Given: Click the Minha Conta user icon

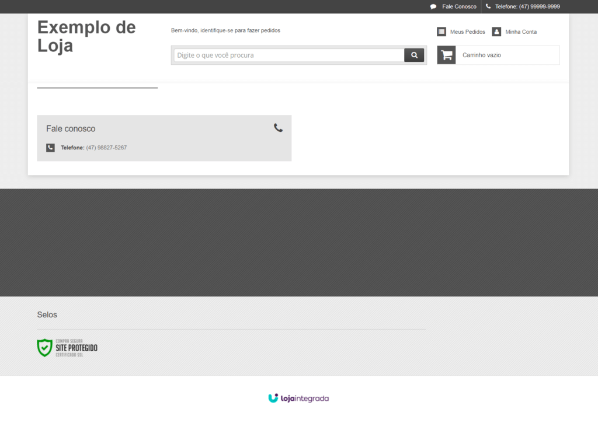Looking at the screenshot, I should coord(496,32).
